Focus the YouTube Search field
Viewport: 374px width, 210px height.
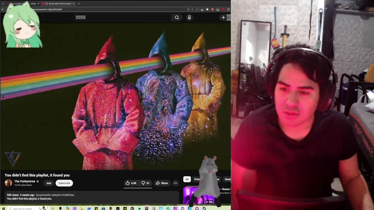click(123, 17)
